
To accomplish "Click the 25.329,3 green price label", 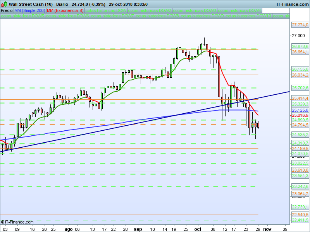I will [x=300, y=104].
